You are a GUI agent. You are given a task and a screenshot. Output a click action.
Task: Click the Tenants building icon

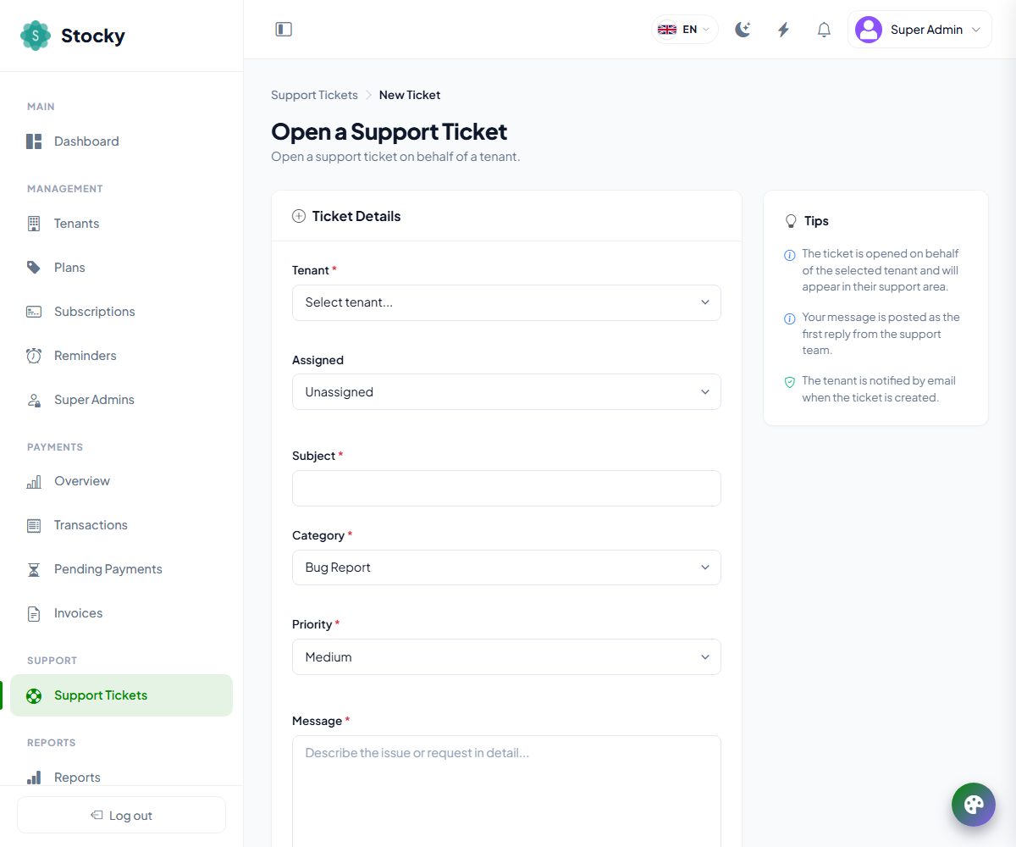pyautogui.click(x=34, y=224)
